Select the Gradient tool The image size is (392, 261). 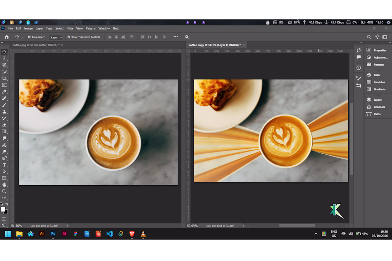tap(4, 132)
